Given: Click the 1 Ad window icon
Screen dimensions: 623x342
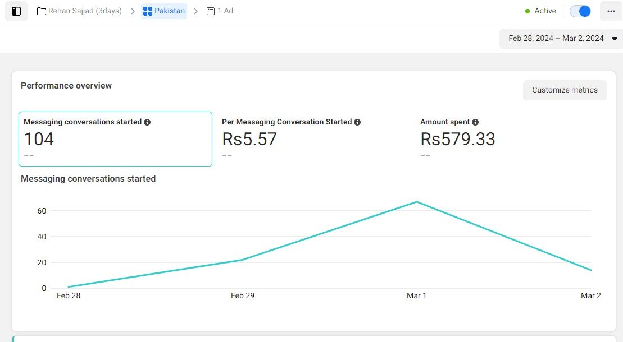Looking at the screenshot, I should coord(211,11).
